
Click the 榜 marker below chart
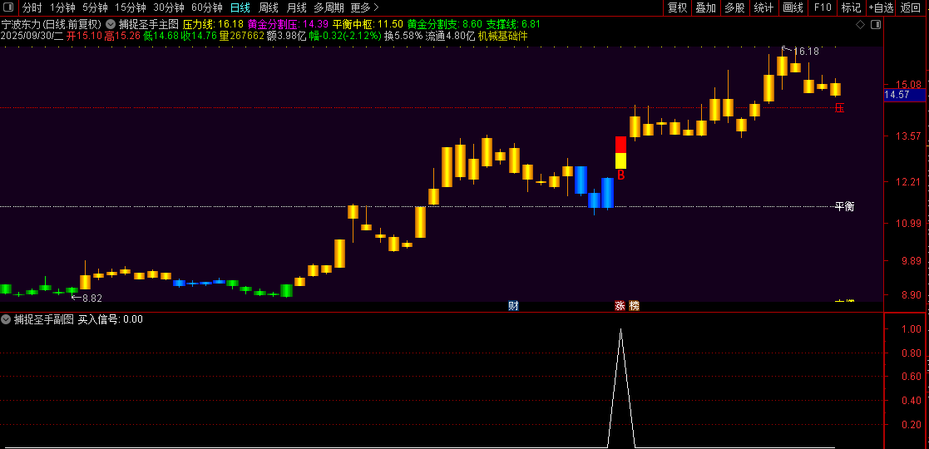coord(634,306)
